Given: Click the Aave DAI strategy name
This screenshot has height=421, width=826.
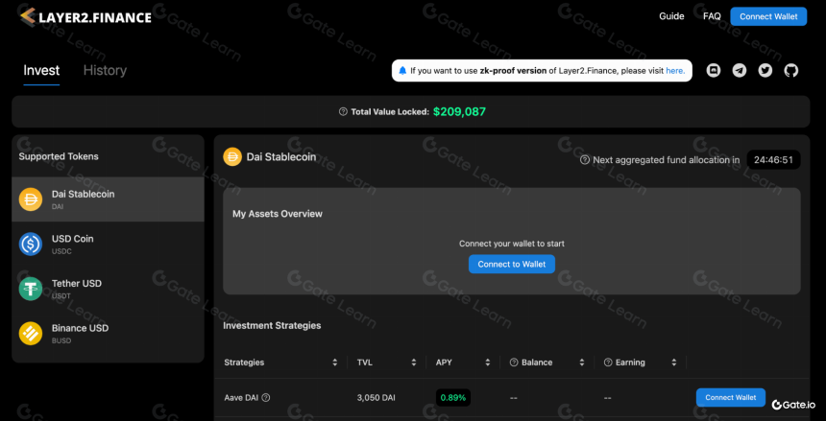Looking at the screenshot, I should point(241,398).
